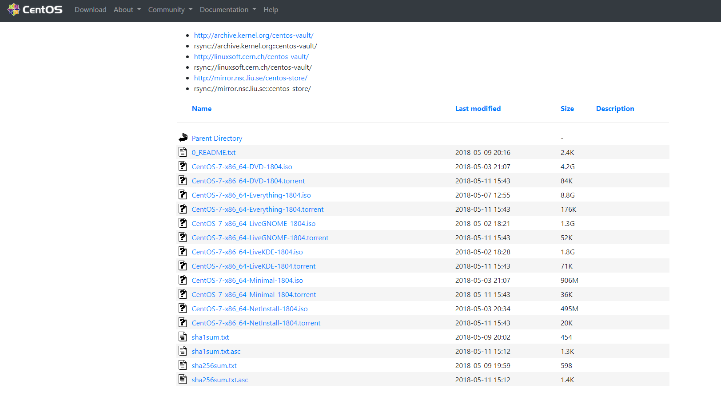Click the file icon beside CentOS-7-x86_64-DVD-1804.iso
Image resolution: width=721 pixels, height=400 pixels.
183,166
